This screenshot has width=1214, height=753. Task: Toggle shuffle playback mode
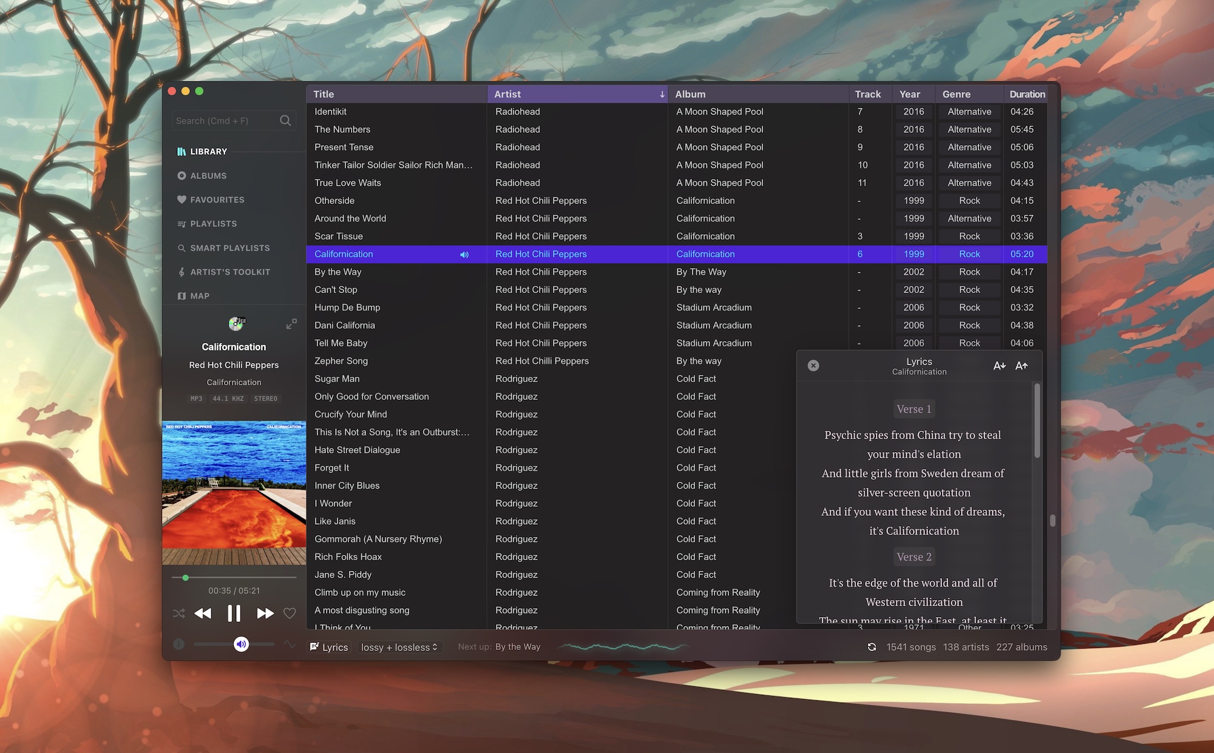coord(178,613)
